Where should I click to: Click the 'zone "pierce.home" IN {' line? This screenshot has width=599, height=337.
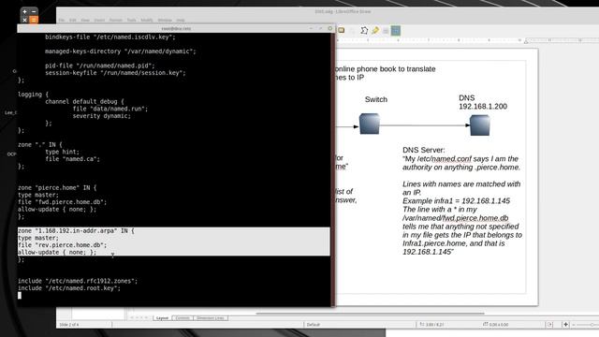tap(57, 187)
